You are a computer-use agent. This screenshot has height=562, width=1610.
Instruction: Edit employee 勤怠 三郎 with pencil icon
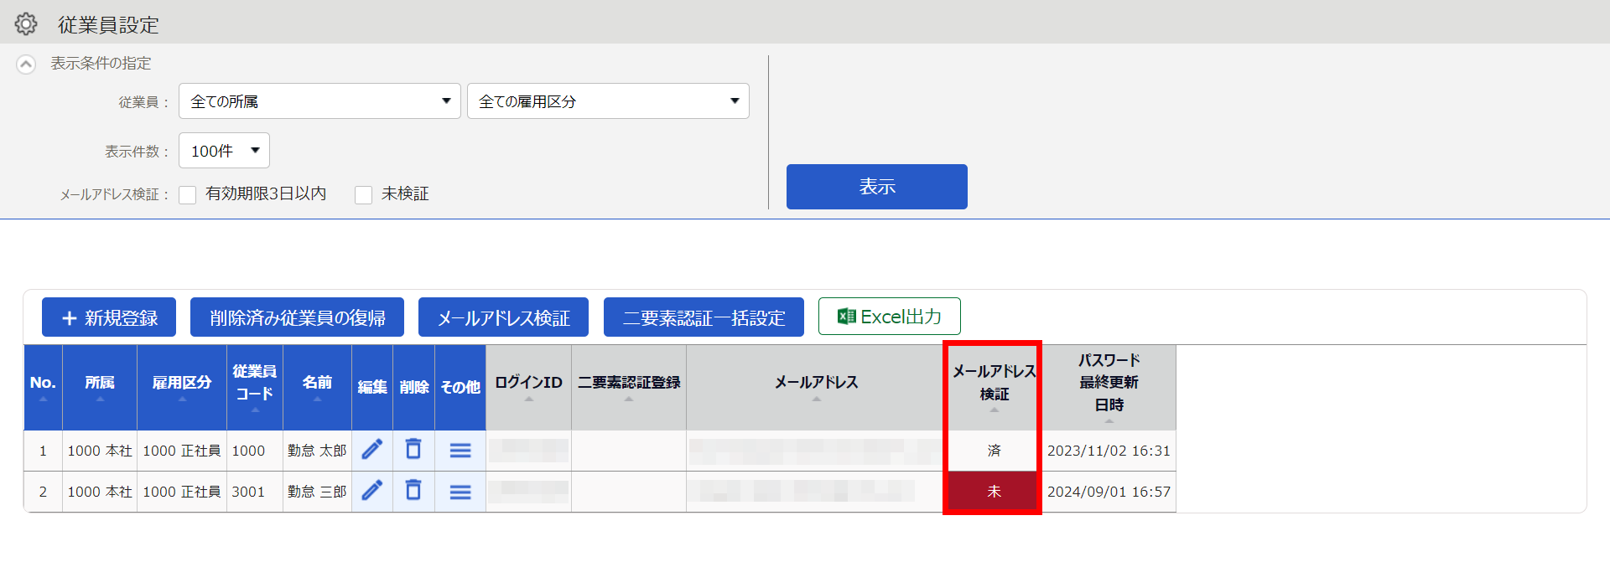click(x=372, y=490)
